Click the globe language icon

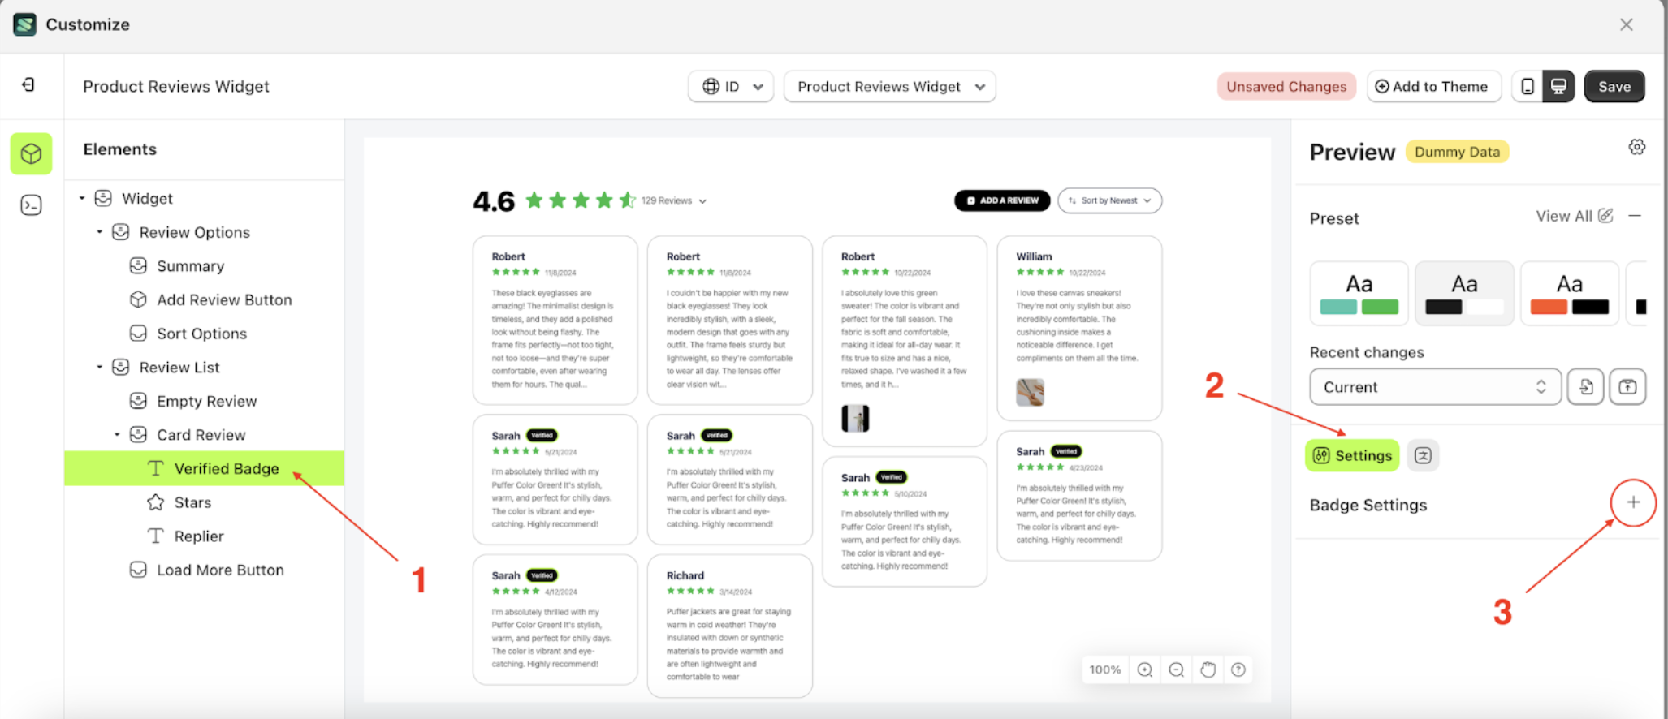[711, 86]
